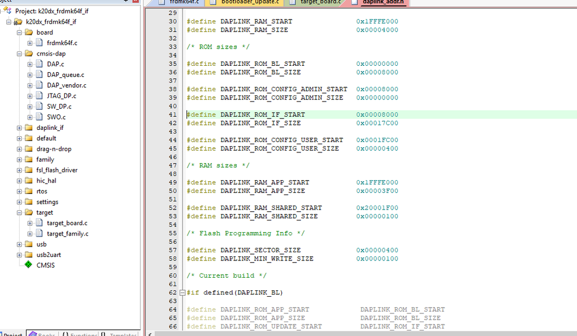Click the usb2uart folder icon
The image size is (577, 336).
coord(29,255)
